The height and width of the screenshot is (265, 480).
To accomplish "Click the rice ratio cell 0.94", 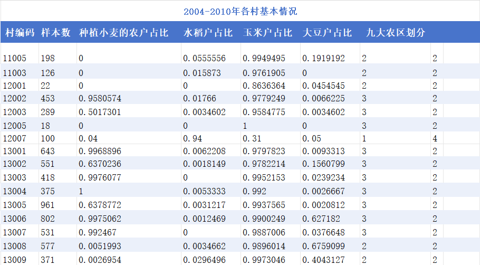I will (x=190, y=138).
